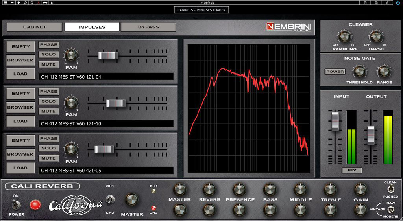Image resolution: width=403 pixels, height=221 pixels.
Task: Click the red power indicator lamp
Action: coord(35,205)
